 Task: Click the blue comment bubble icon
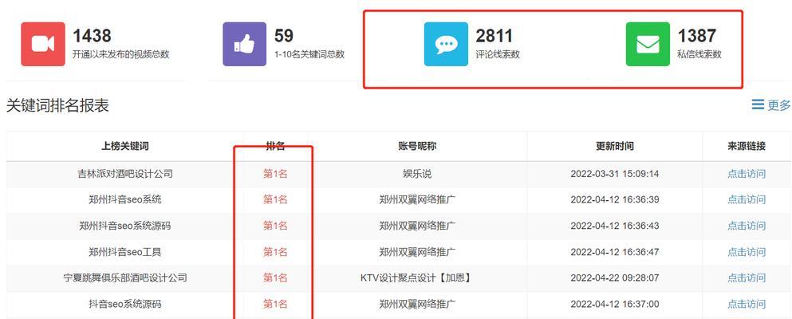tap(446, 44)
